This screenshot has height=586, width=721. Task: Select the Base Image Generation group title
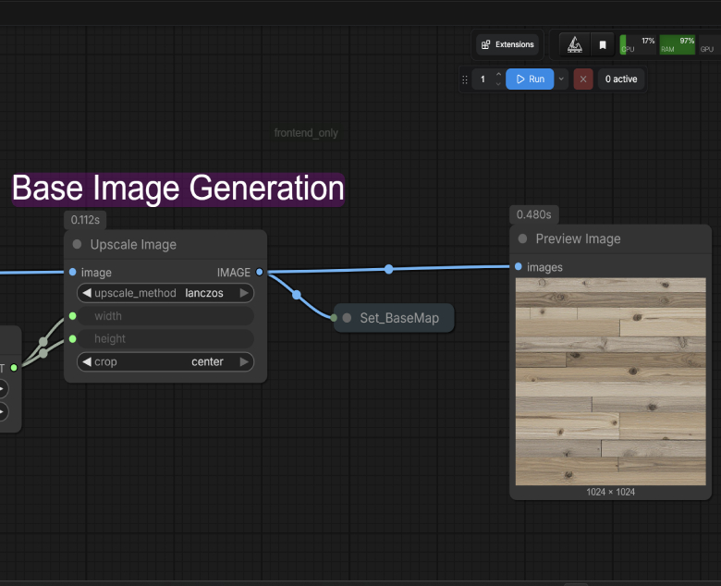click(x=177, y=189)
